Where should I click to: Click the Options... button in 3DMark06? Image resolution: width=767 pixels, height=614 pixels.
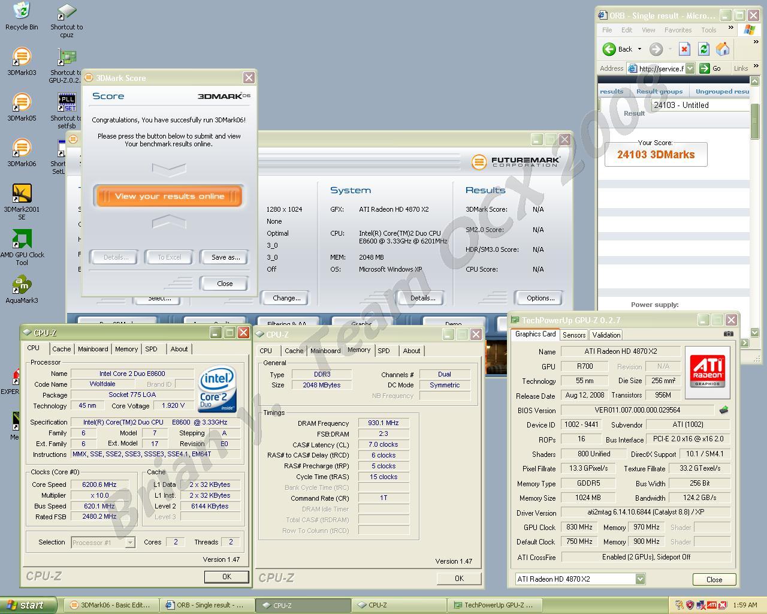click(540, 298)
